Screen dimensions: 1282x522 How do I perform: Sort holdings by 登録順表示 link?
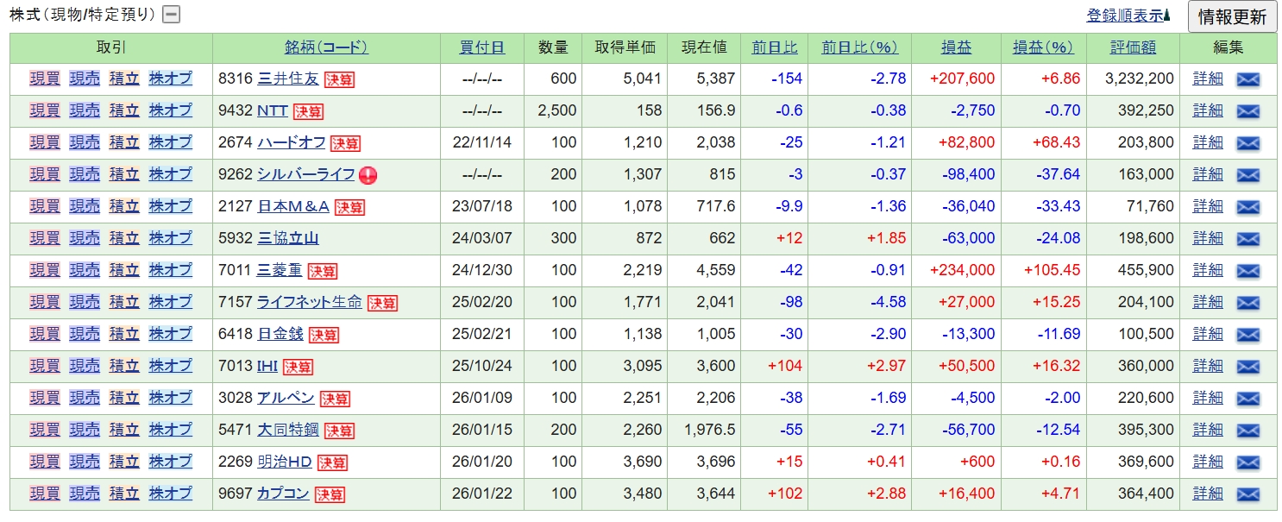click(x=1124, y=16)
